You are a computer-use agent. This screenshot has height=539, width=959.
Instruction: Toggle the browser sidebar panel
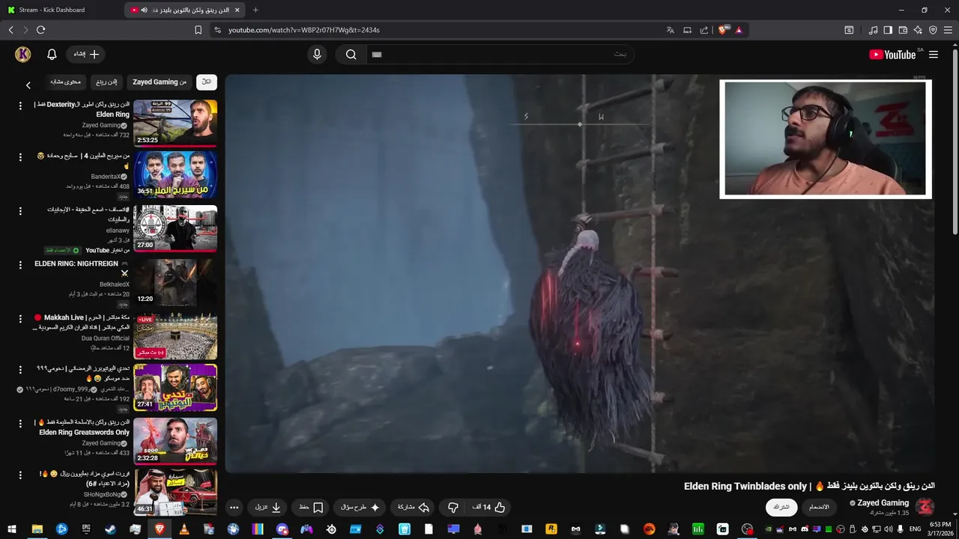888,30
